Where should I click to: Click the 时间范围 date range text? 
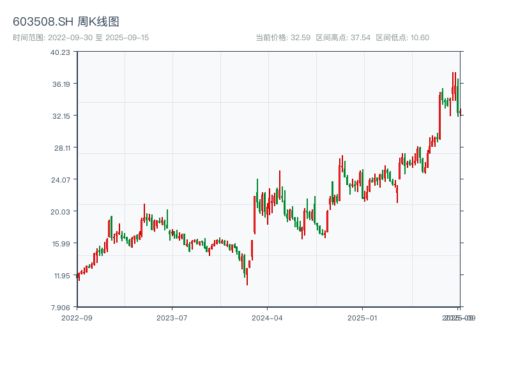coord(81,38)
